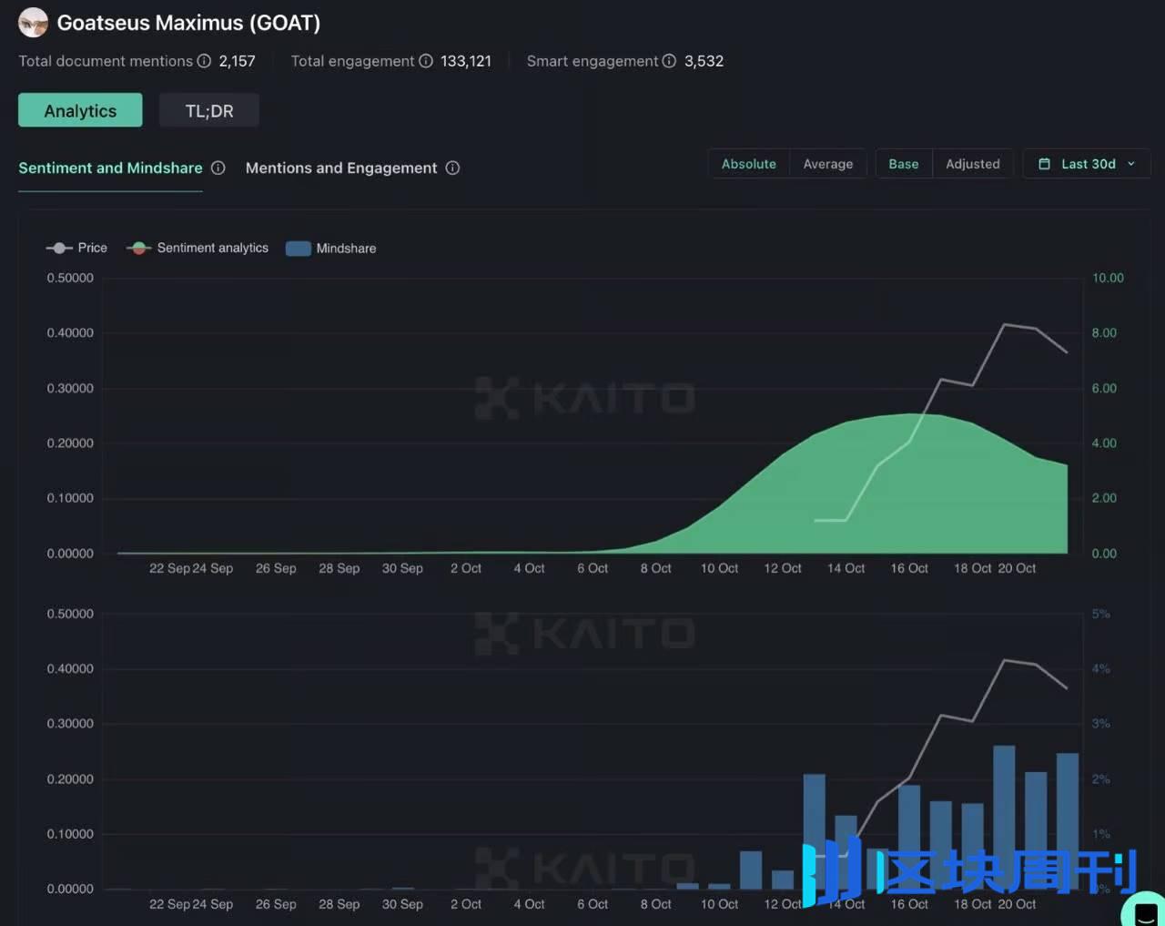The height and width of the screenshot is (926, 1165).
Task: Click calendar icon in date range selector
Action: click(x=1045, y=164)
